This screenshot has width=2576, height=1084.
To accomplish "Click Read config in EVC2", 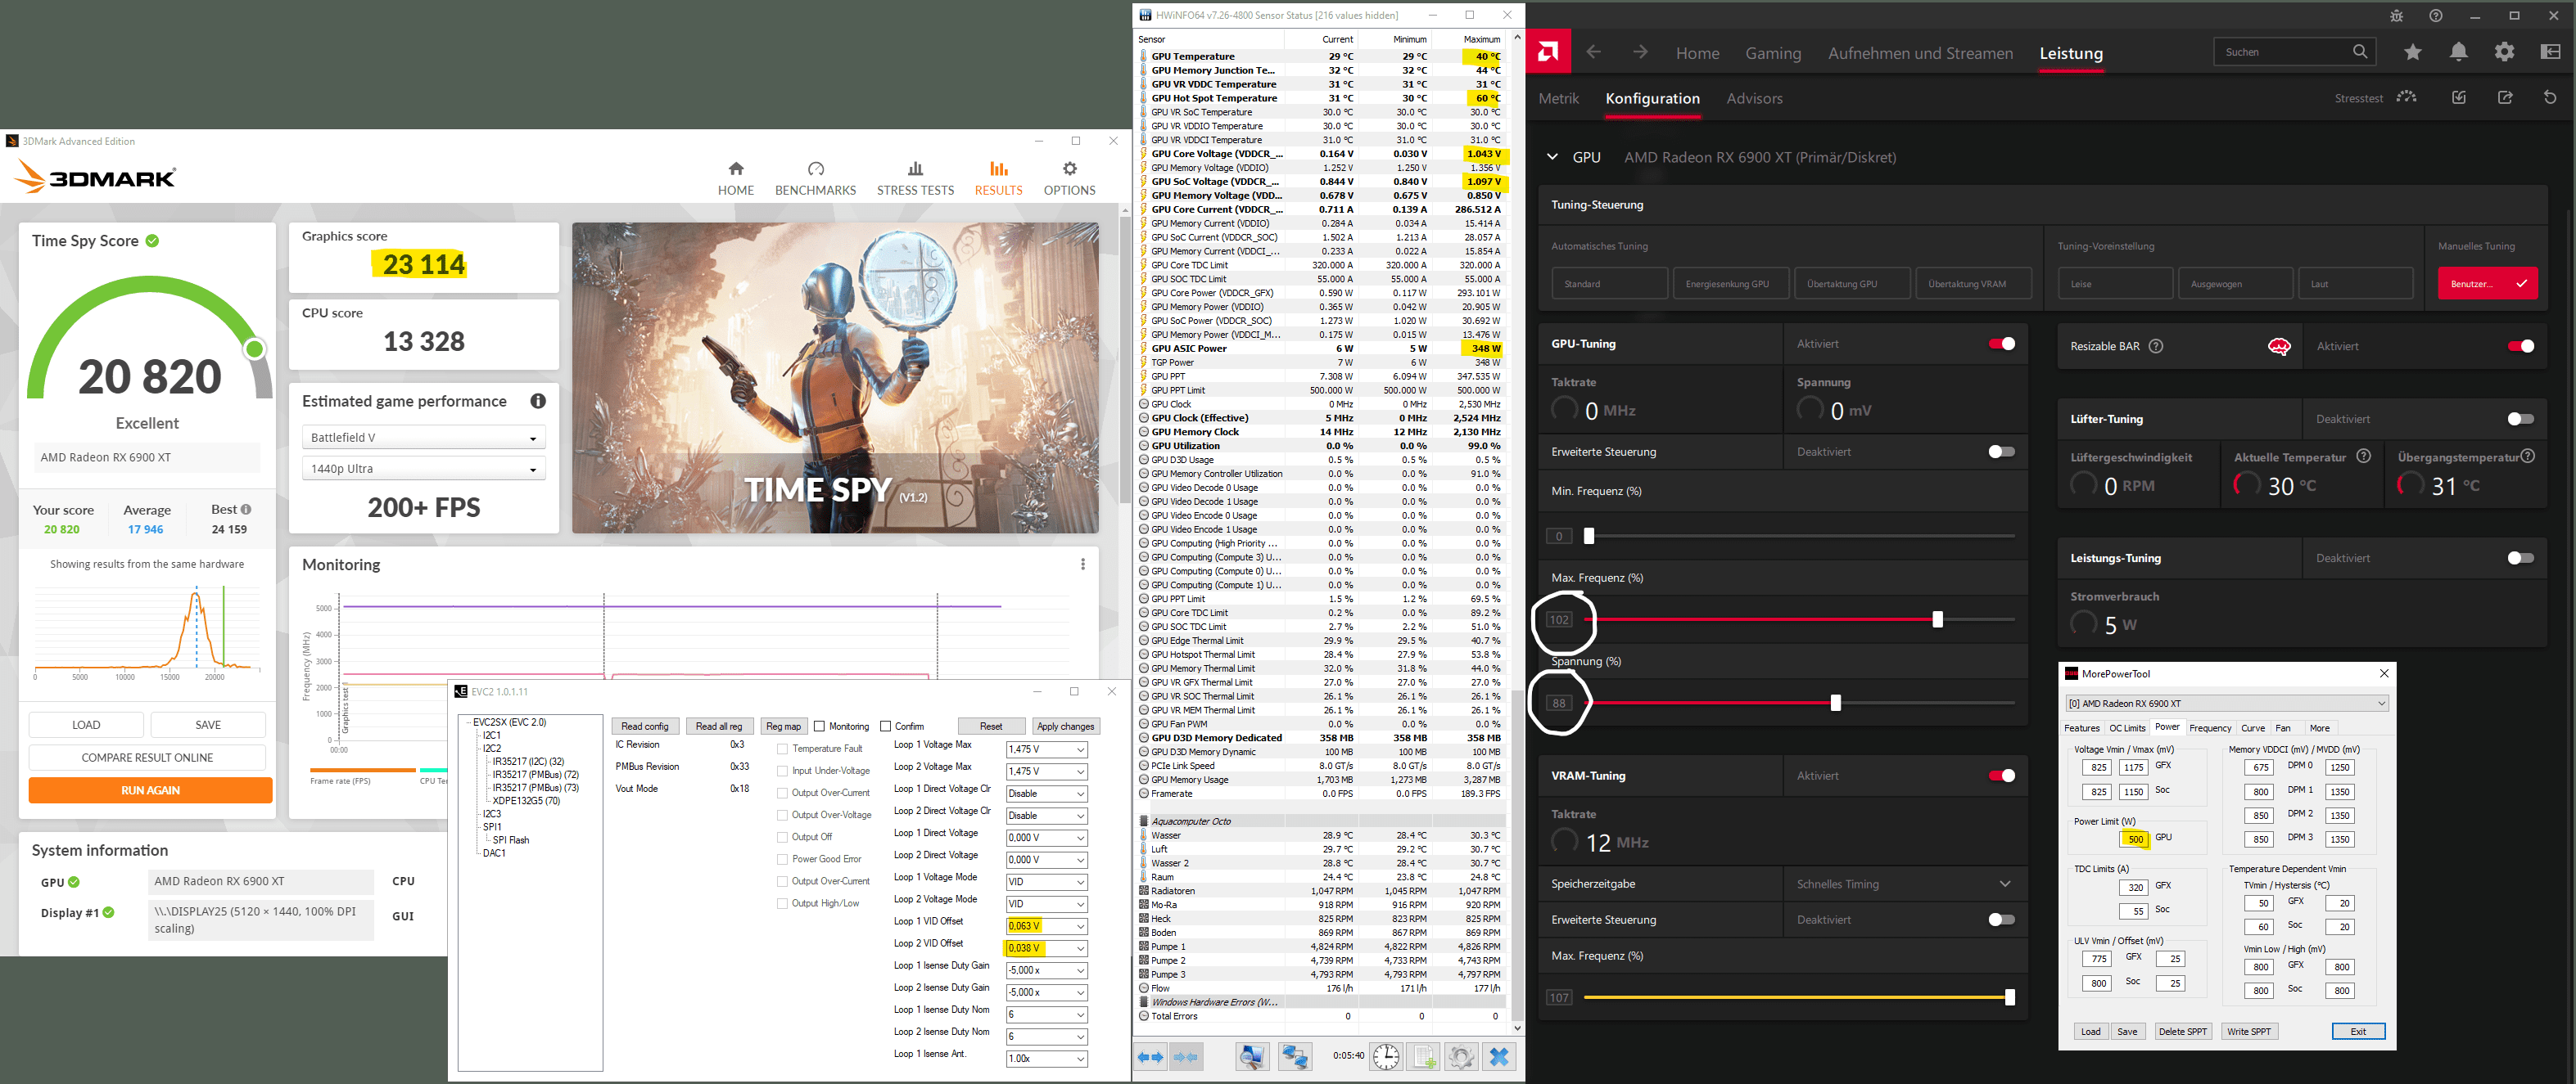I will (x=644, y=726).
